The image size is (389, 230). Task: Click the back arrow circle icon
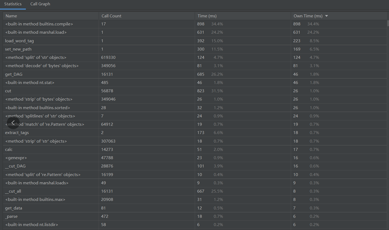tap(13, 122)
